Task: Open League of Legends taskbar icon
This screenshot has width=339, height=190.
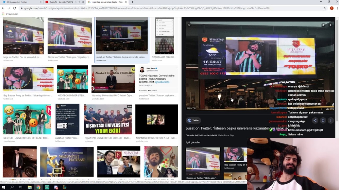Action: click(64, 187)
